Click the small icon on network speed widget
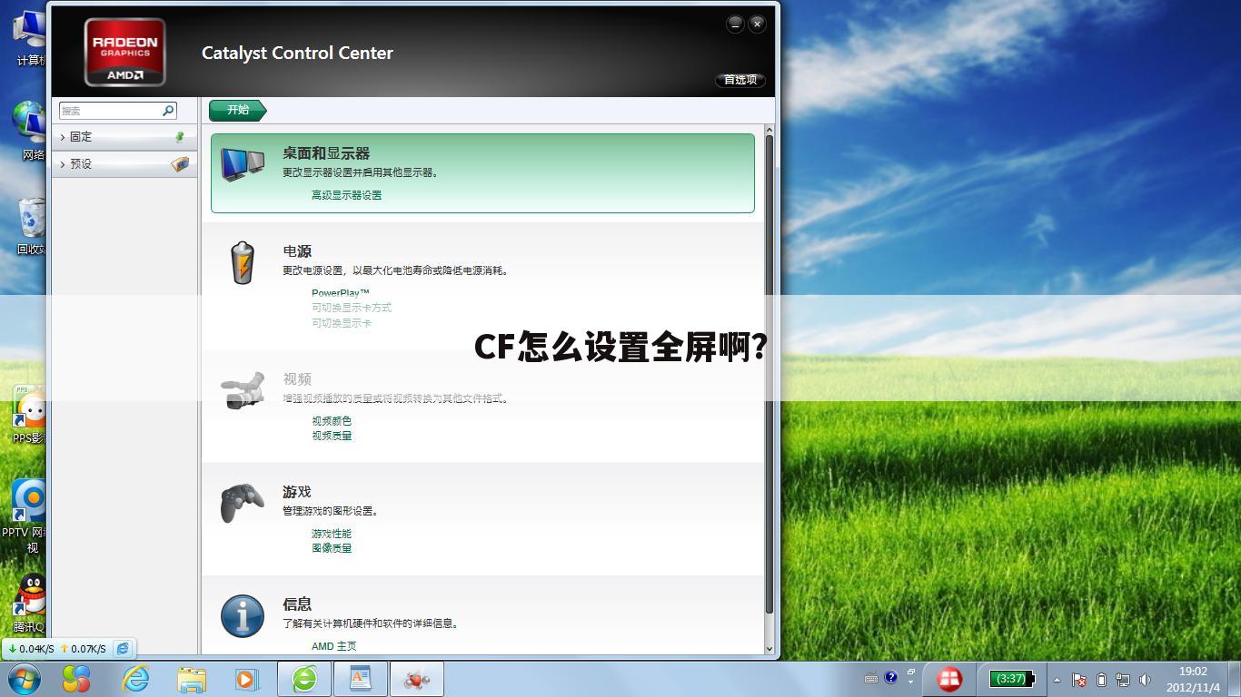 point(123,649)
